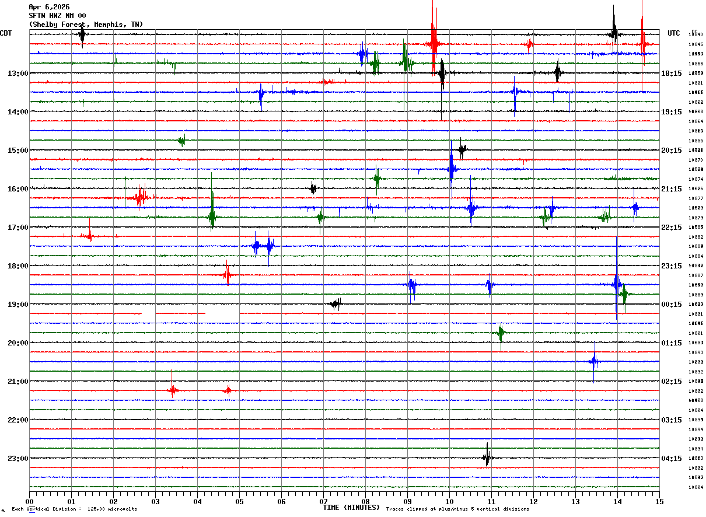
Task: Click the UTC timezone label
Action: click(x=674, y=33)
